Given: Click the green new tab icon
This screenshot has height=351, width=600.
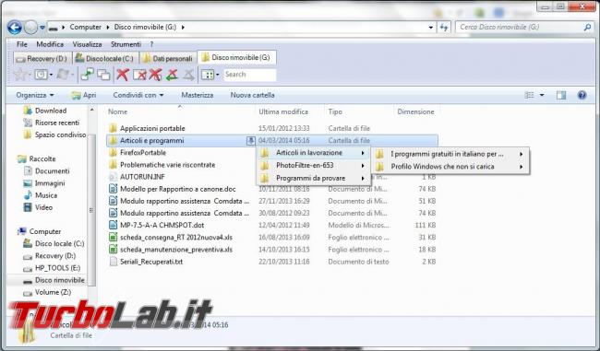Looking at the screenshot, I should click(88, 75).
